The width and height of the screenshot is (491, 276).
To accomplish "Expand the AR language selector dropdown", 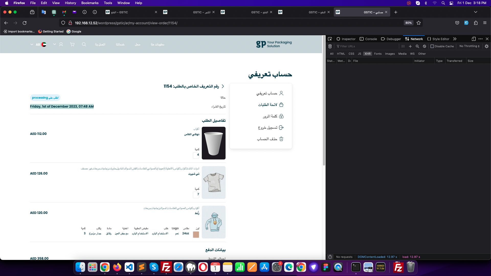I will [x=32, y=44].
